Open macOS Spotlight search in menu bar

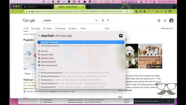click(150, 1)
